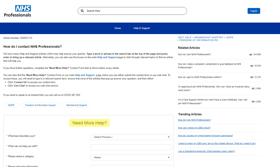The width and height of the screenshot is (280, 167).
Task: Click the magnifying glass search icon
Action: (83, 11)
